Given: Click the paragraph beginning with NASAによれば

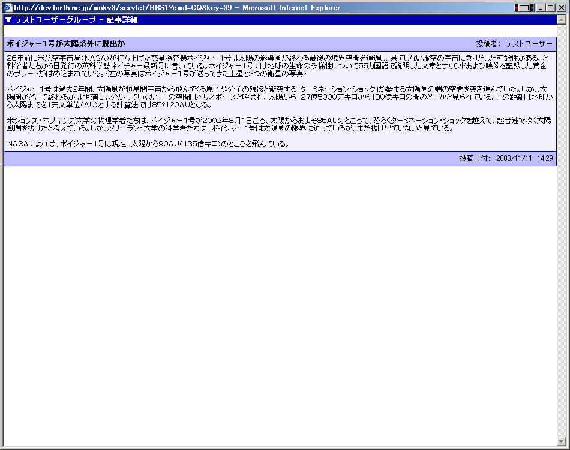Looking at the screenshot, I should tap(148, 143).
